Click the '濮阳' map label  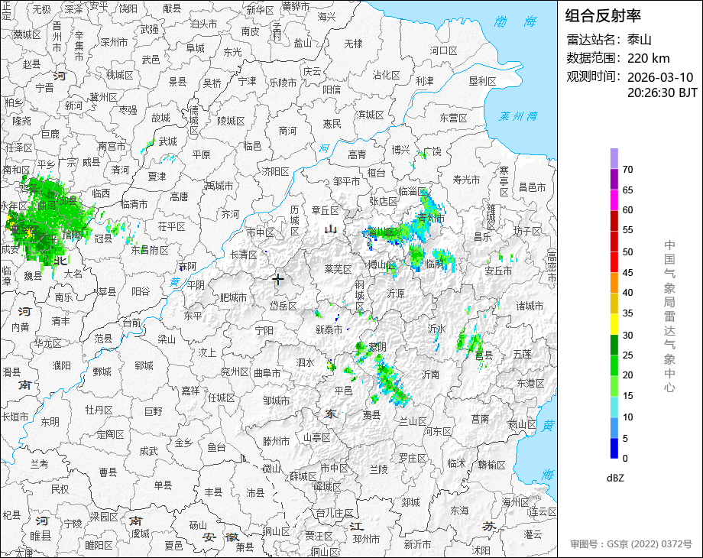coord(61,365)
